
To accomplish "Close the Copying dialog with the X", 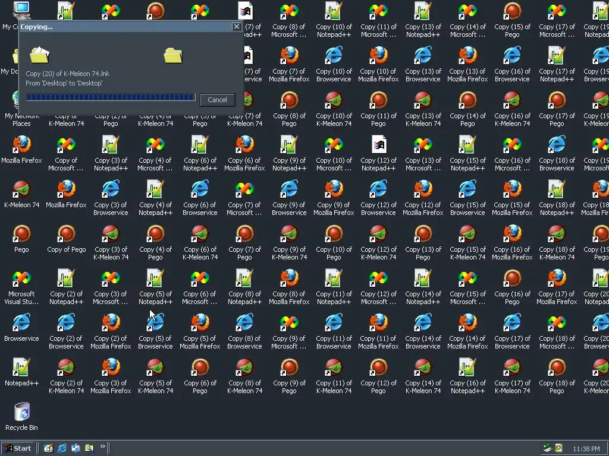I will pos(237,26).
